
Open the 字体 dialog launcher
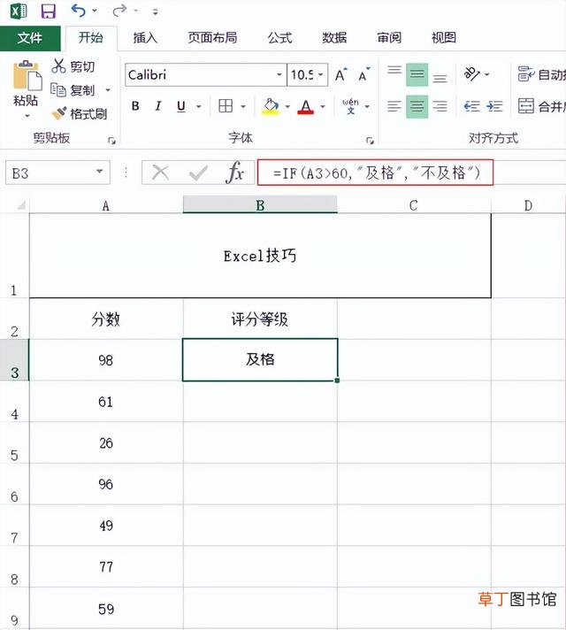tap(370, 141)
